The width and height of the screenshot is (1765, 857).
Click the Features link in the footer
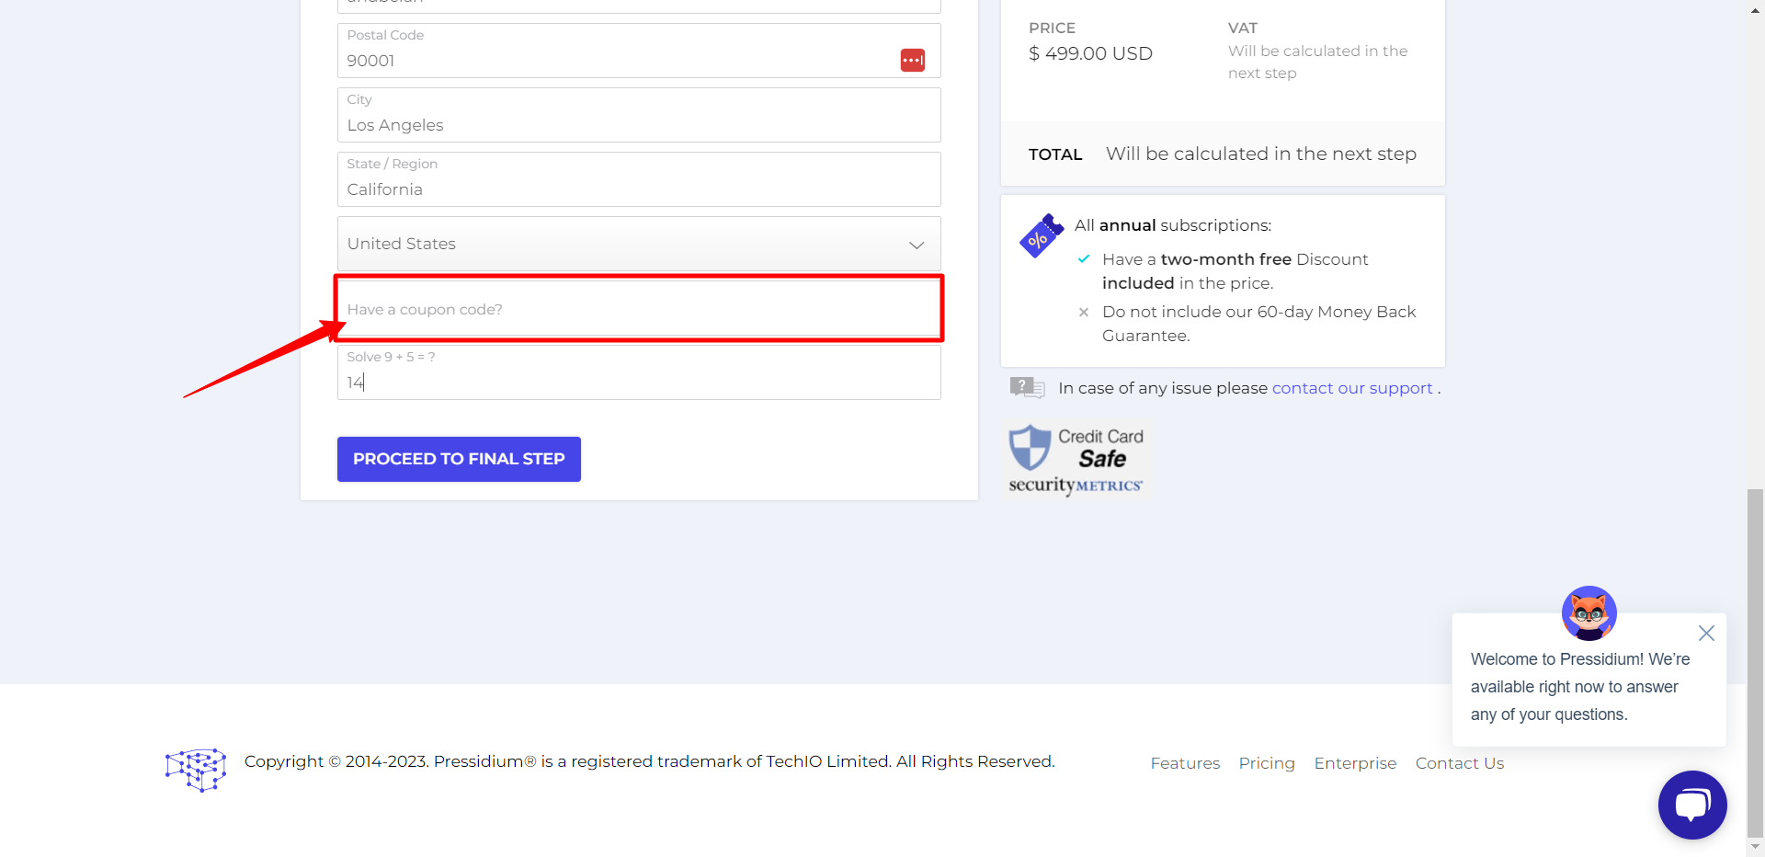coord(1185,762)
